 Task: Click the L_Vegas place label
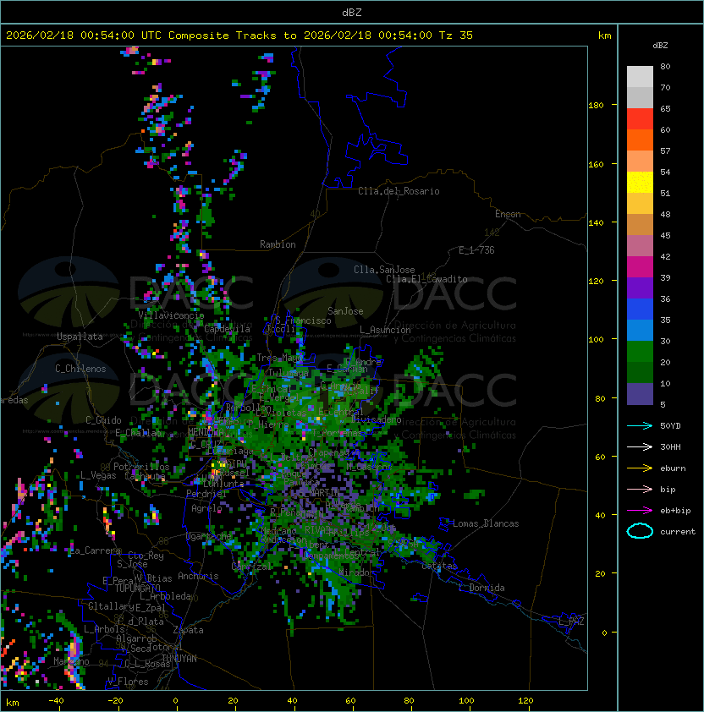point(98,475)
